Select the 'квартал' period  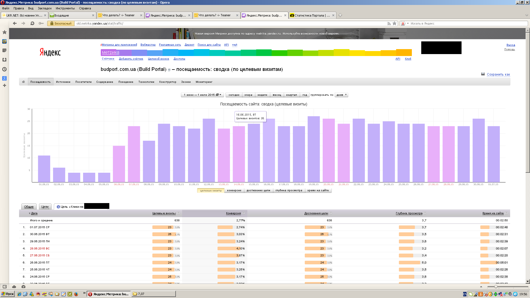[x=291, y=95]
